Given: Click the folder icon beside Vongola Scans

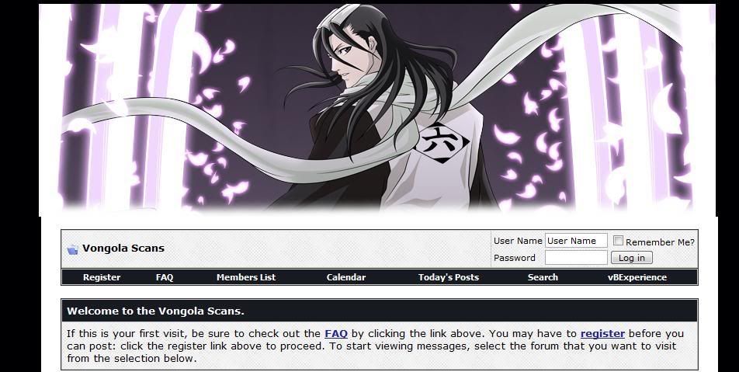Looking at the screenshot, I should (72, 249).
